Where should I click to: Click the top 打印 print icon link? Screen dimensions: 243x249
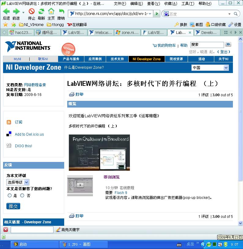point(76,94)
